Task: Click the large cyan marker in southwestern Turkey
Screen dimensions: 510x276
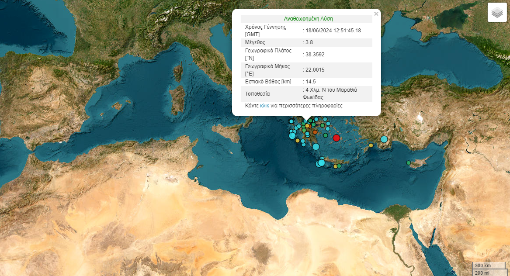Action: click(x=384, y=139)
